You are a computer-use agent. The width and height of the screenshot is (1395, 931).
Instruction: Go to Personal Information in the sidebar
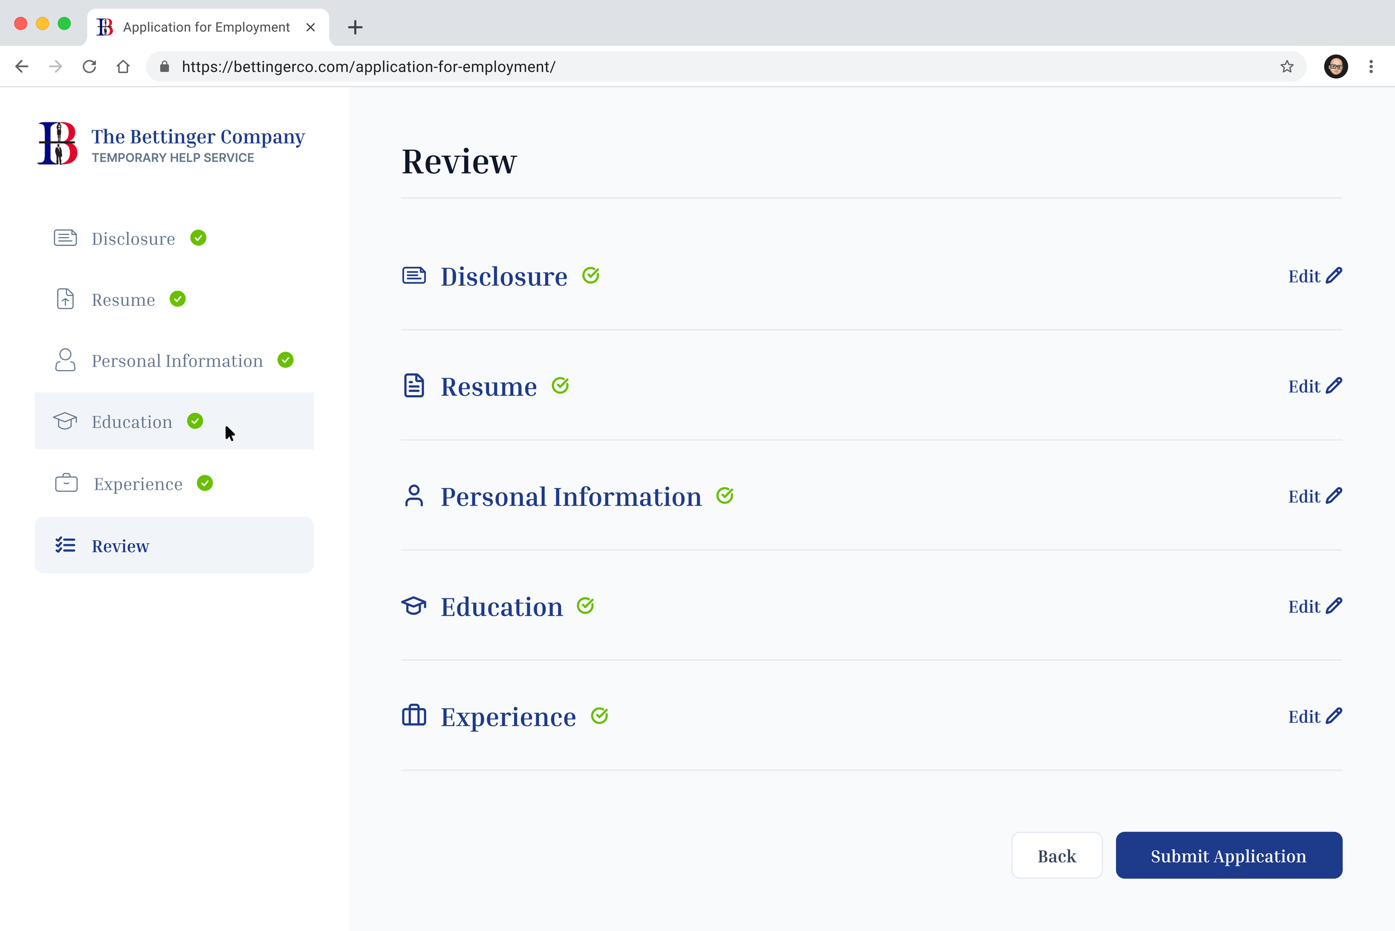click(x=174, y=361)
